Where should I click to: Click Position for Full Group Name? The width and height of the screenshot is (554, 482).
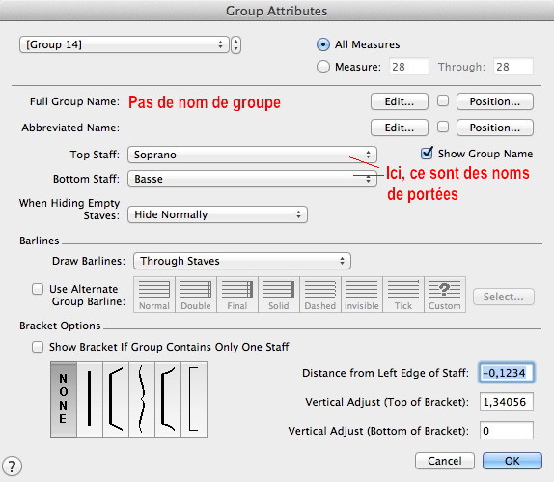click(494, 101)
